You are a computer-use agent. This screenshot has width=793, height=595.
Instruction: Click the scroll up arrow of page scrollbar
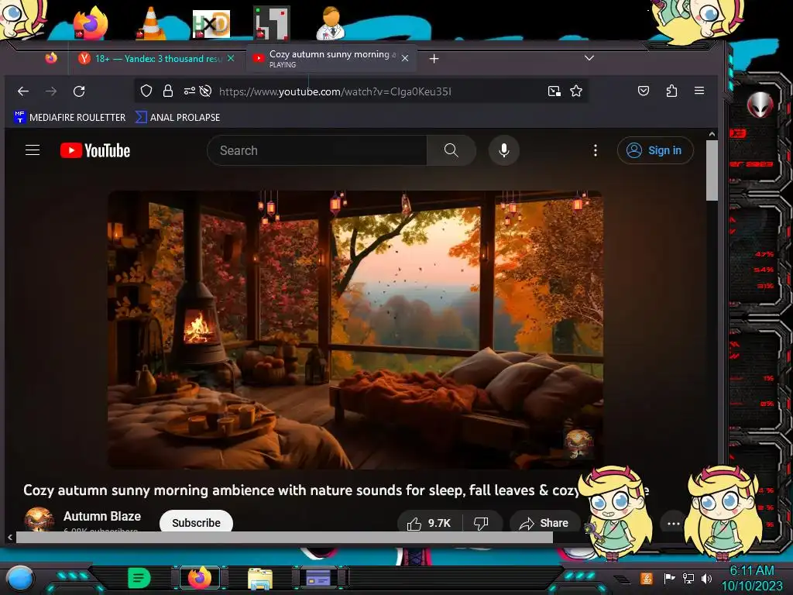coord(712,134)
